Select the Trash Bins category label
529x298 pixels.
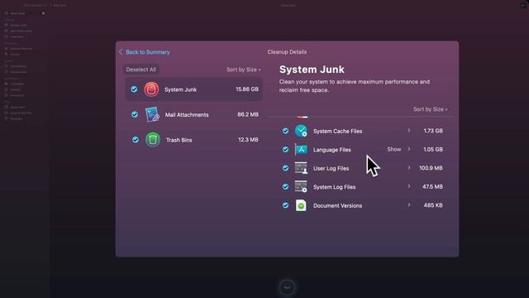tap(179, 140)
